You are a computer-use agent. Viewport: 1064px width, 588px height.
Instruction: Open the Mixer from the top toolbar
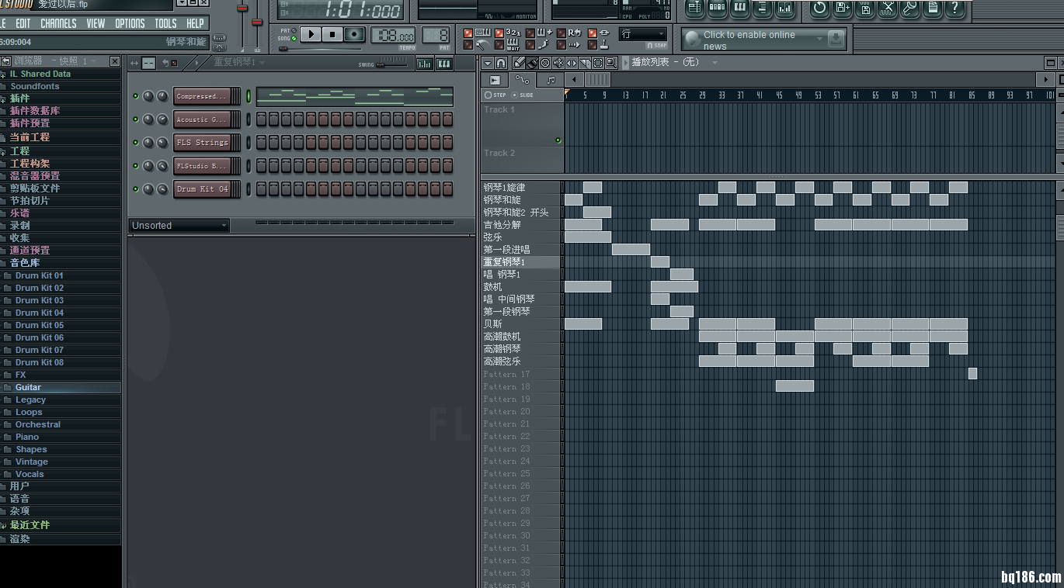point(784,9)
